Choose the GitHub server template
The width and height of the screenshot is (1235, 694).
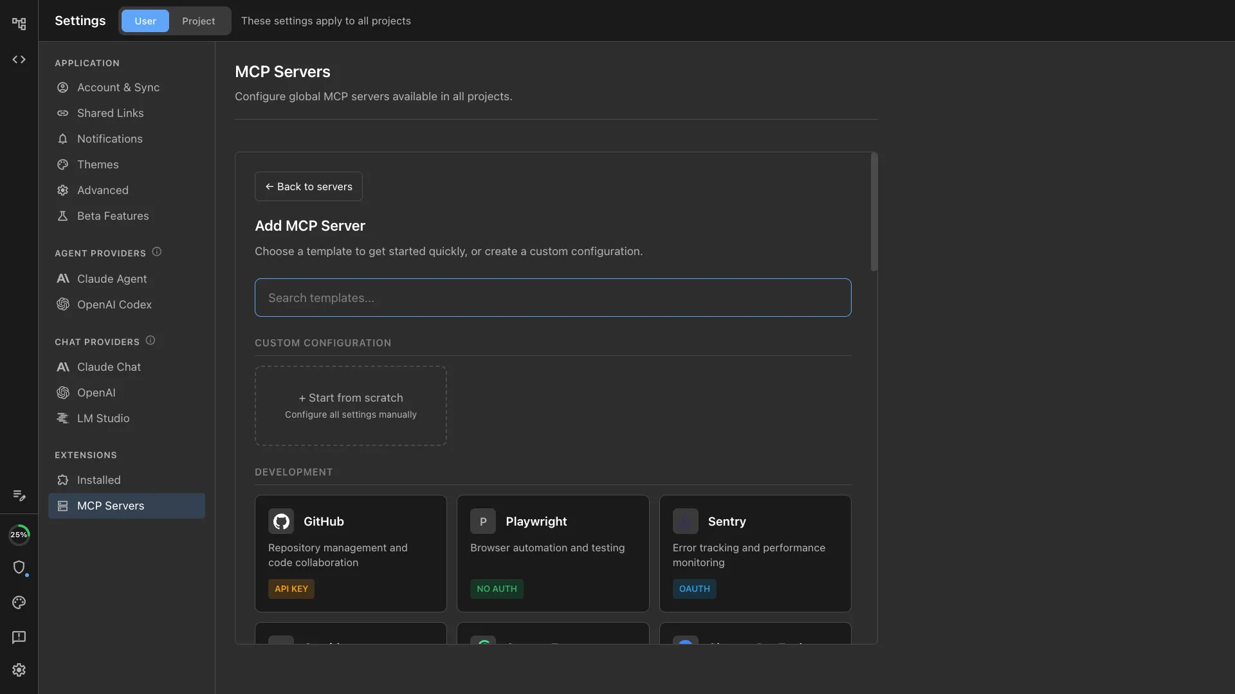(351, 553)
